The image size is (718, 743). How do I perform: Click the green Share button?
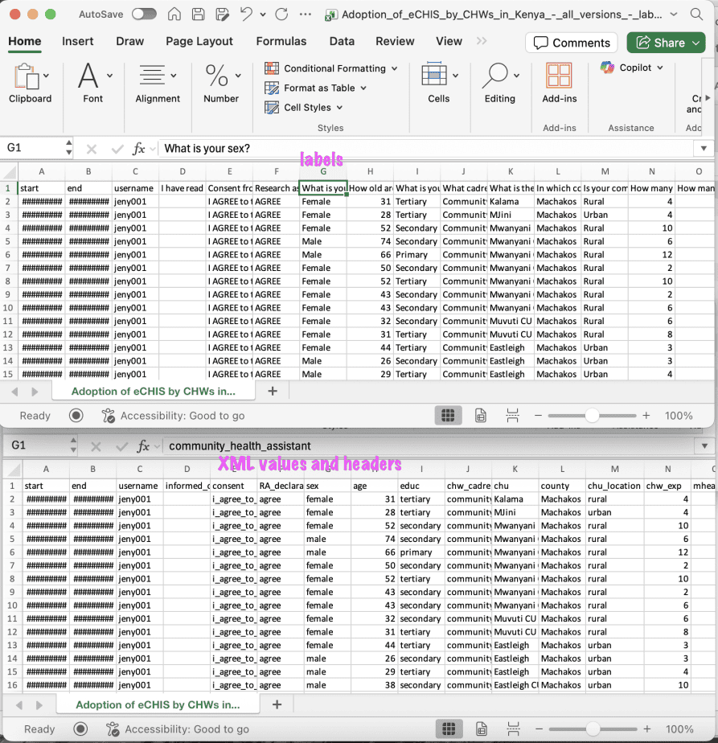[667, 43]
